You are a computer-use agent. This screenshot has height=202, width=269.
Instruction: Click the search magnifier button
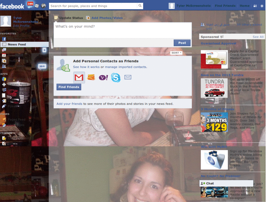(140, 6)
